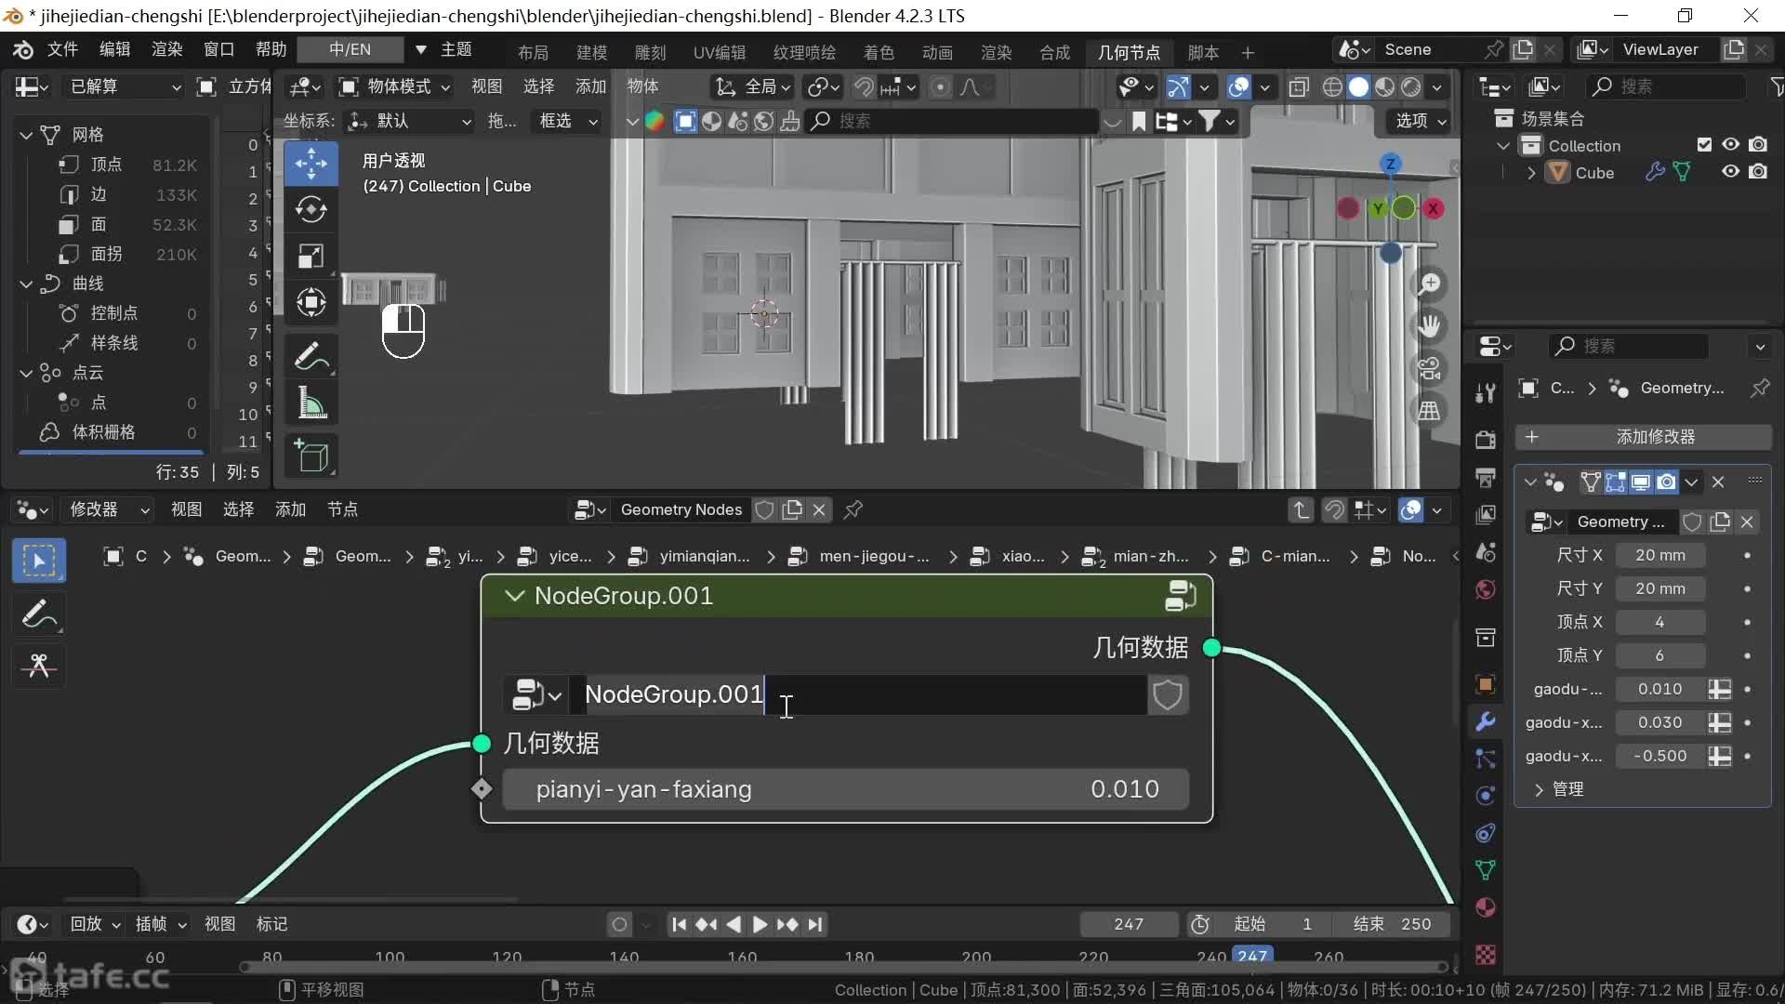Expand the Cube tree item

1531,173
